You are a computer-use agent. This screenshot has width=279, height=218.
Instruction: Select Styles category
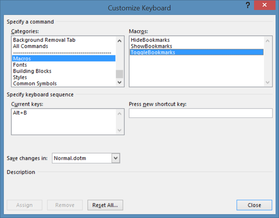[20, 77]
